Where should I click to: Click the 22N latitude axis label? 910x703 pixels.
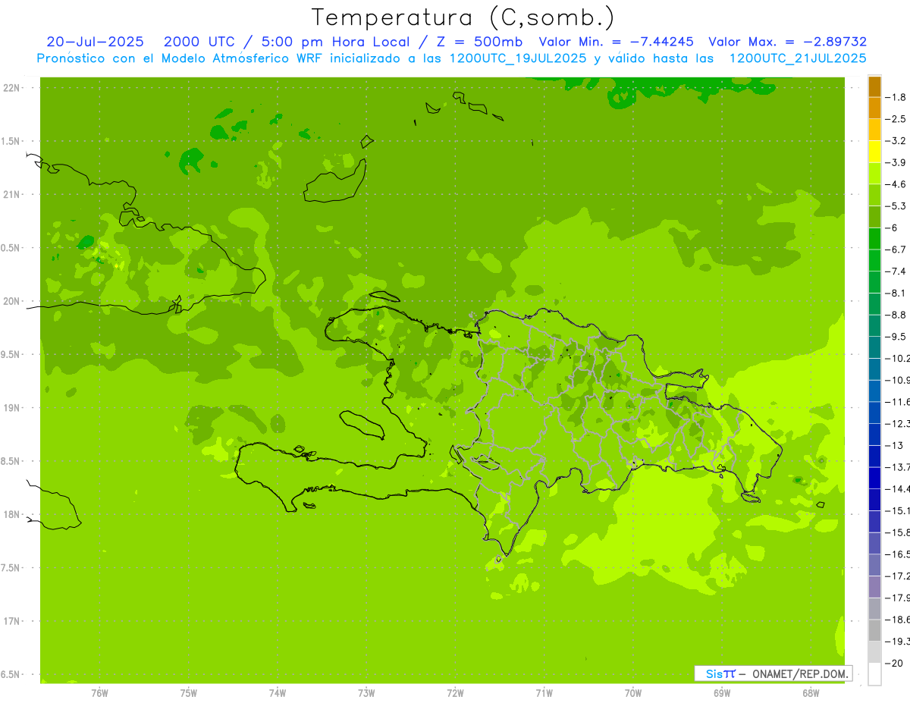12,88
